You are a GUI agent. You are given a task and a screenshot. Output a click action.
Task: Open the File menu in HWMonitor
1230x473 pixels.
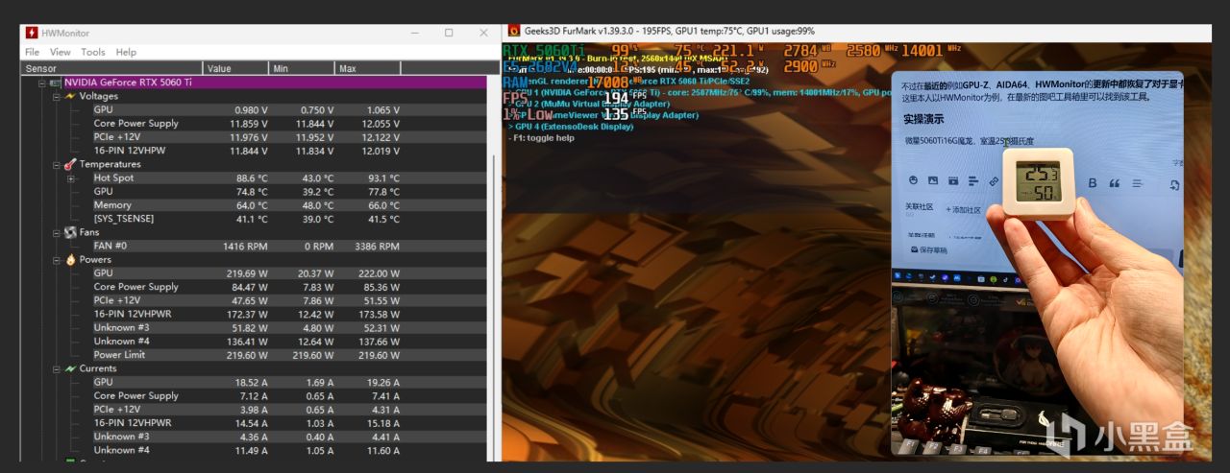point(33,52)
